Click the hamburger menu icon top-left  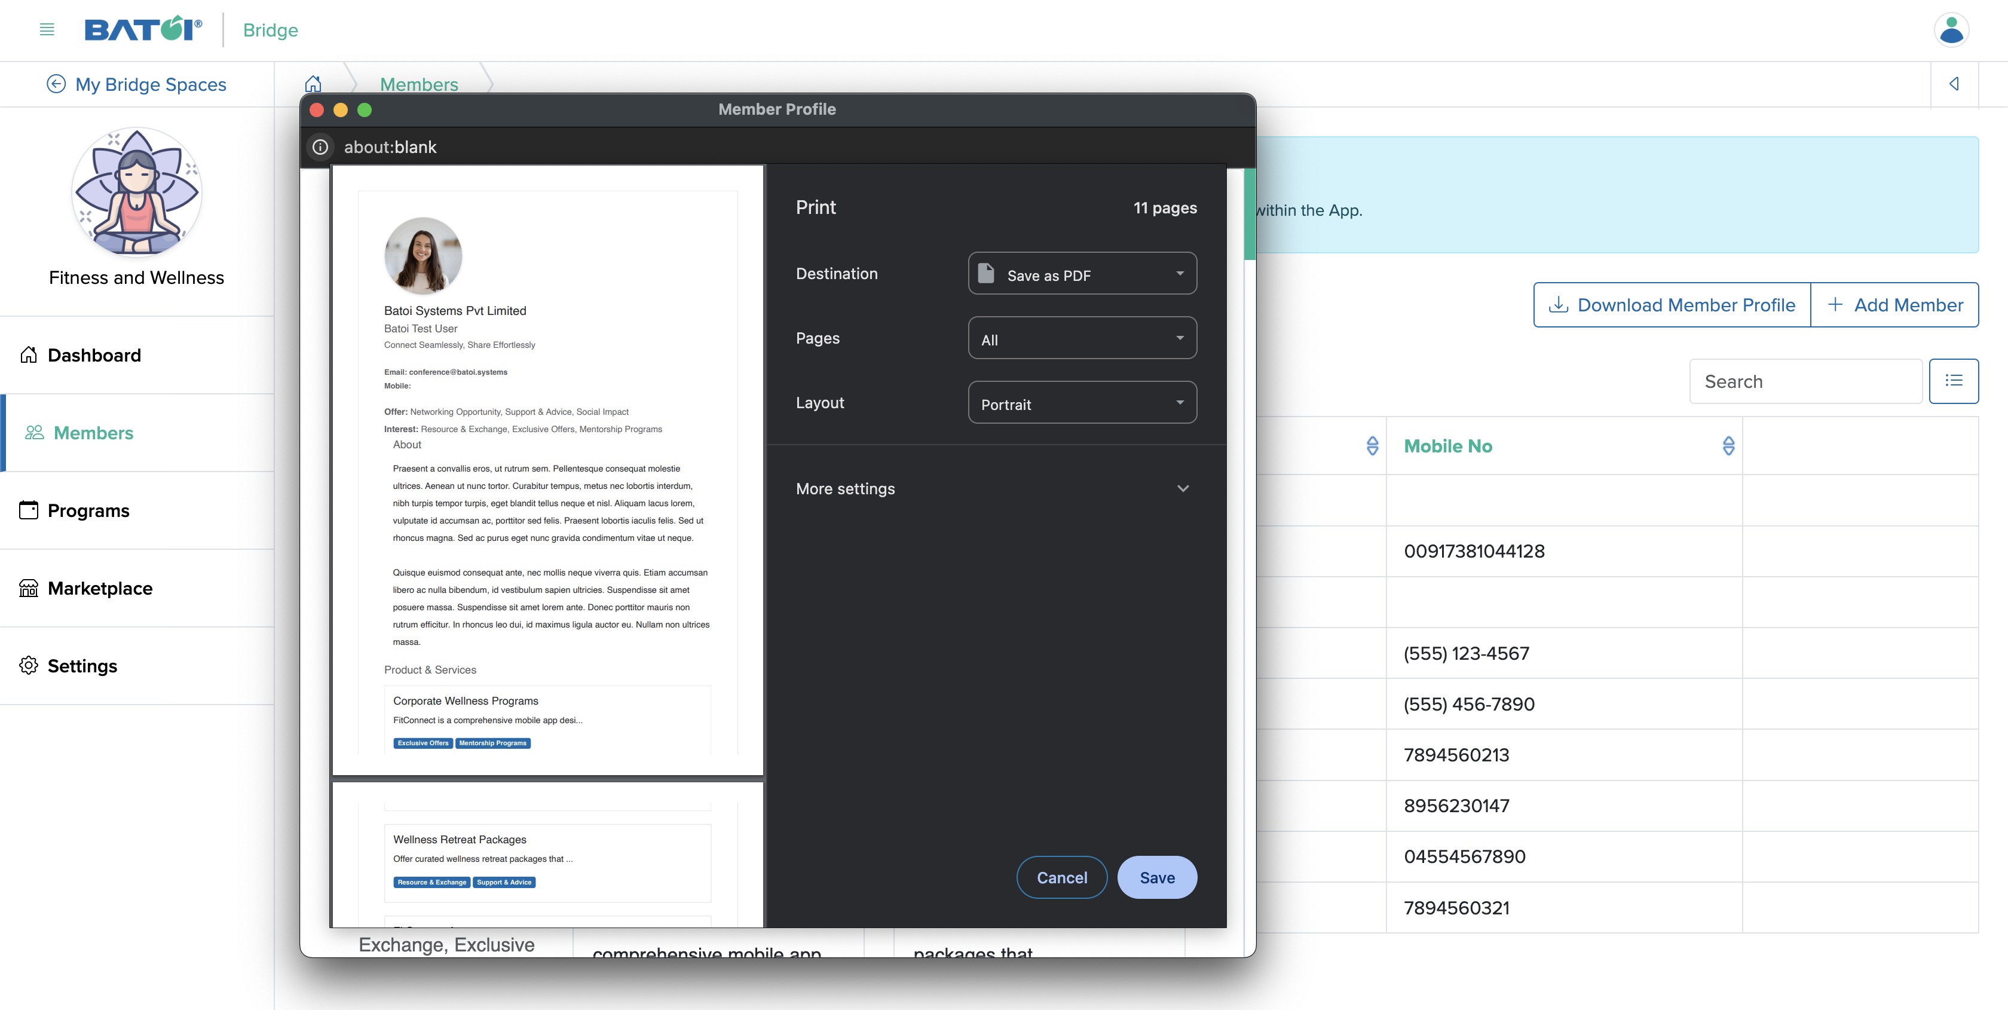45,28
